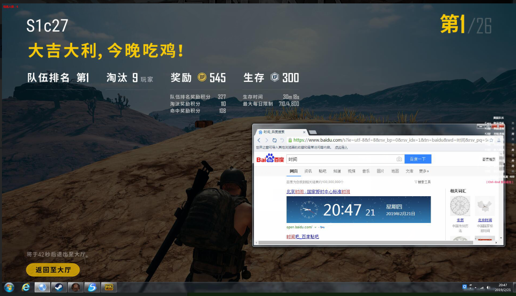Click the 北京时间 China map thumbnail
Screen dimensions: 516x296
point(485,206)
